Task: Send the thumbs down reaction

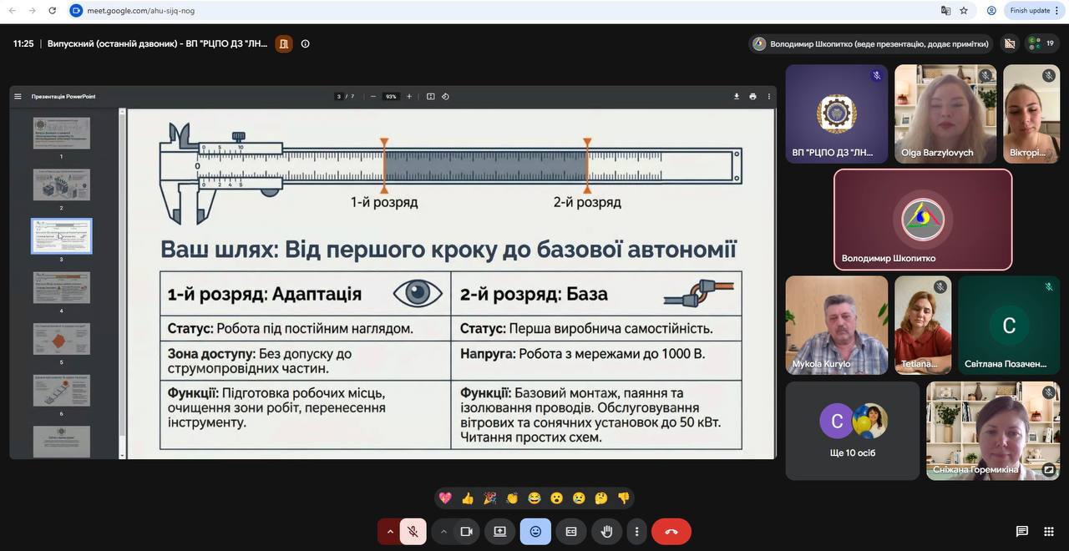Action: pyautogui.click(x=623, y=498)
